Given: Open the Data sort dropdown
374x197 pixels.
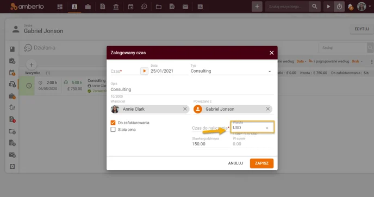Looking at the screenshot, I should pos(302,61).
